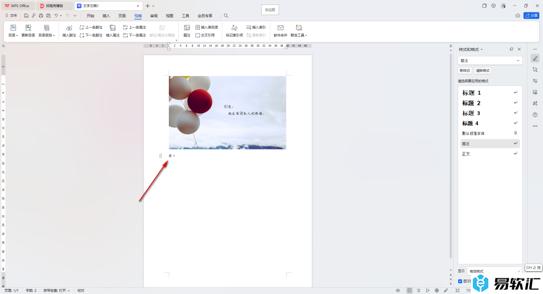
Task: Click 插入表目录 insert table of figures
Action: [x=207, y=27]
